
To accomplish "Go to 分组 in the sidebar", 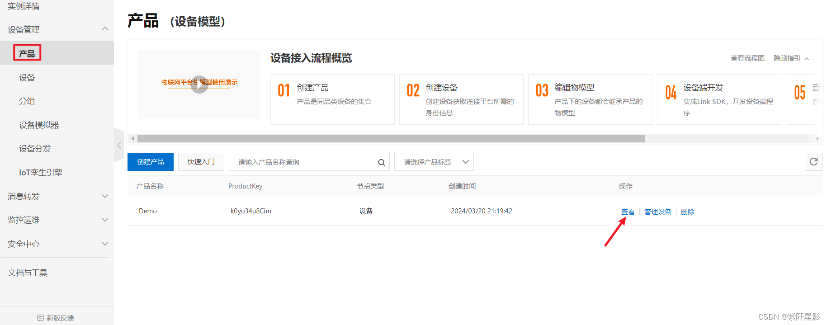I will click(27, 101).
